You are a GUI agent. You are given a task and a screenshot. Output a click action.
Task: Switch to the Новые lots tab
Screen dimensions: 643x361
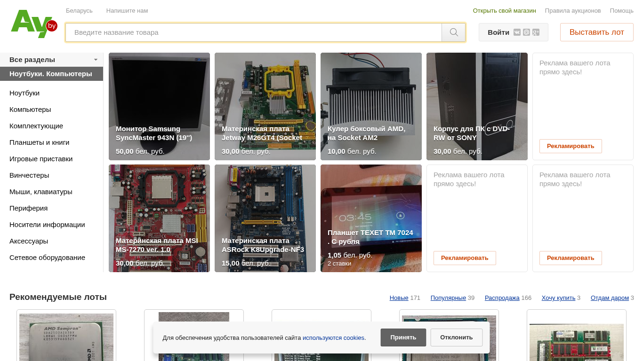click(399, 298)
